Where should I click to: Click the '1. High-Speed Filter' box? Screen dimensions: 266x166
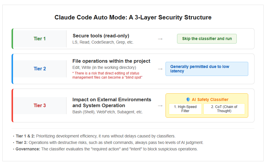tap(185, 109)
